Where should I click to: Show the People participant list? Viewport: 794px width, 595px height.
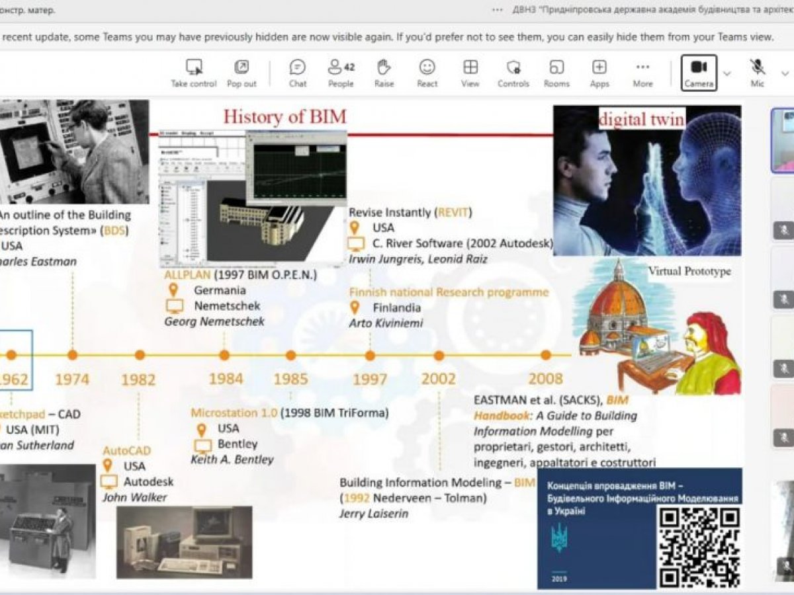pyautogui.click(x=341, y=67)
